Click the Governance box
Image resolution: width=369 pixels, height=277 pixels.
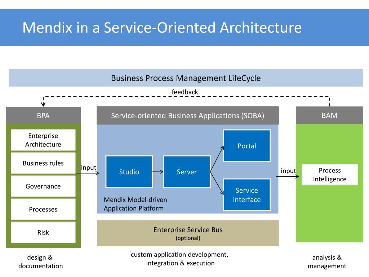pos(43,186)
